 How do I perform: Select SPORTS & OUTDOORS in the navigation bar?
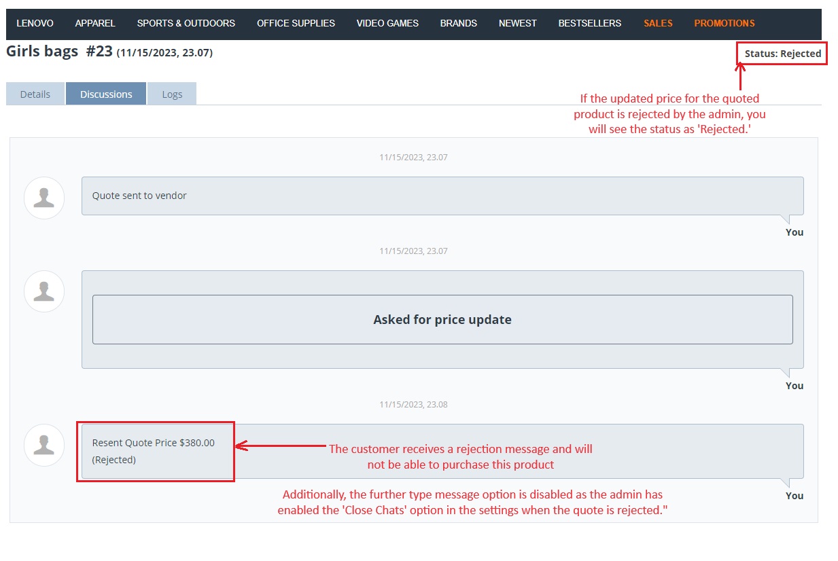186,23
